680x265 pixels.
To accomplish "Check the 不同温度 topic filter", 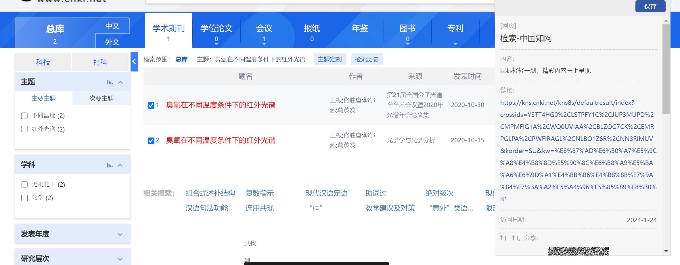I will [x=24, y=116].
